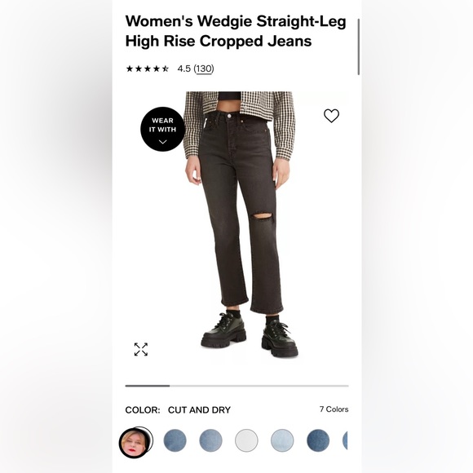Click the star rating icons
473x473 pixels.
pos(148,69)
